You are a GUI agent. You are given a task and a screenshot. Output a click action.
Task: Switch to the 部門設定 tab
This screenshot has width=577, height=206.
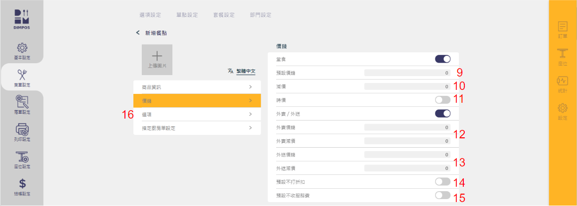pos(260,15)
